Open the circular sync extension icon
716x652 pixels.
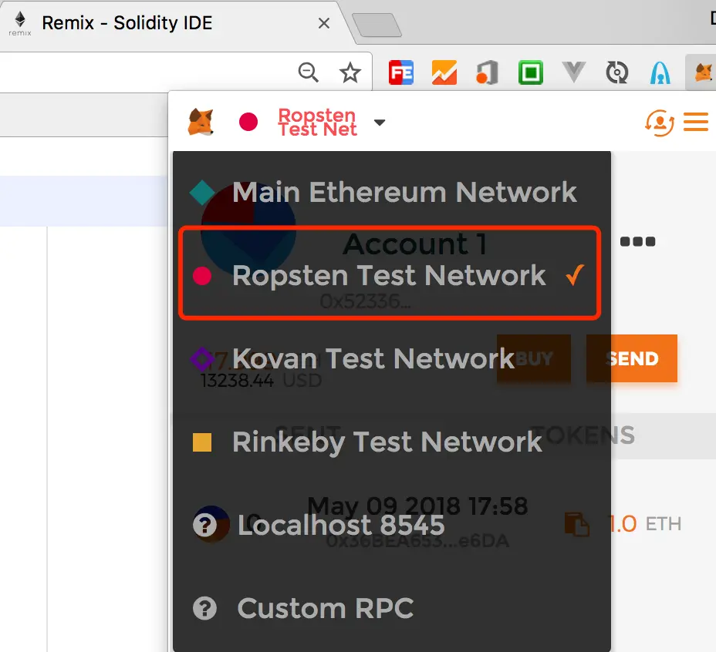point(617,72)
